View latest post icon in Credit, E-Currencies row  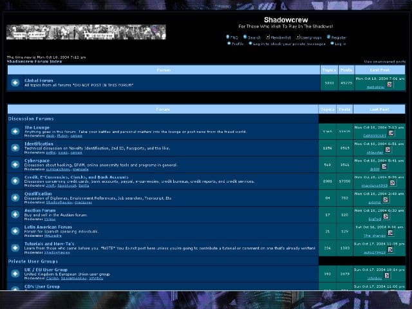(393, 183)
